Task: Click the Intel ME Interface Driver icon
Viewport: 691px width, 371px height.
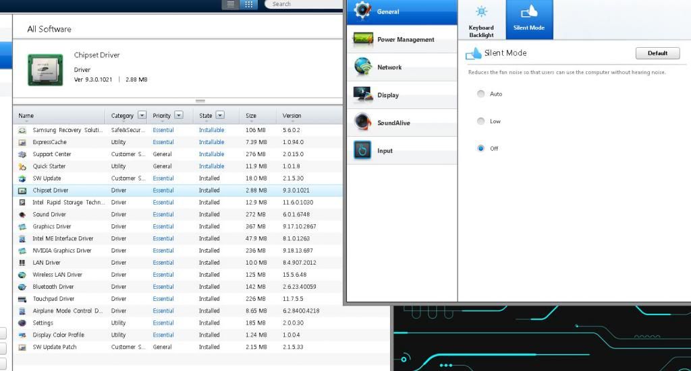Action: tap(22, 238)
